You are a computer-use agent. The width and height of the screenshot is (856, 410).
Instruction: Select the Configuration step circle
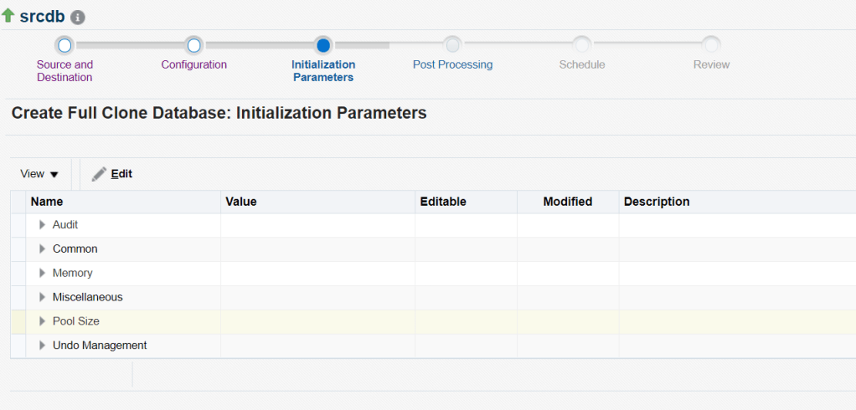193,45
